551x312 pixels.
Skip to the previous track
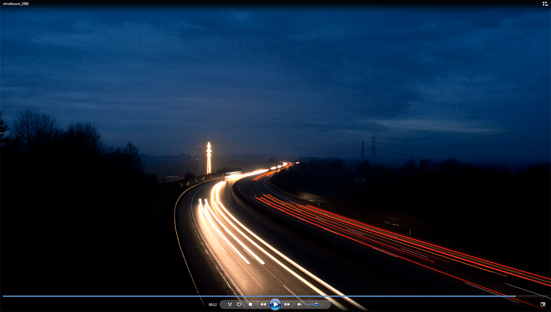pos(263,304)
